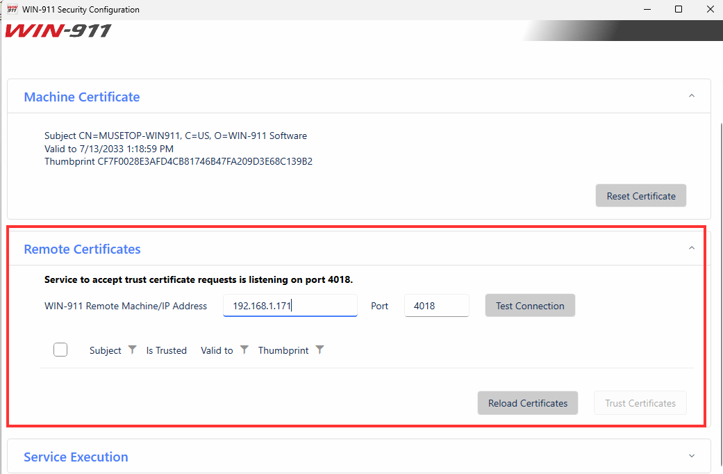Click the Reset Certificate button
723x474 pixels.
[641, 196]
